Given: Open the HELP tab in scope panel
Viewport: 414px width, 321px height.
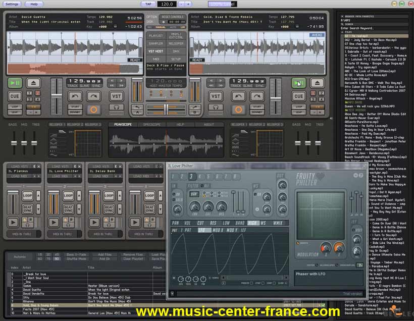Looking at the screenshot, I should (x=180, y=124).
